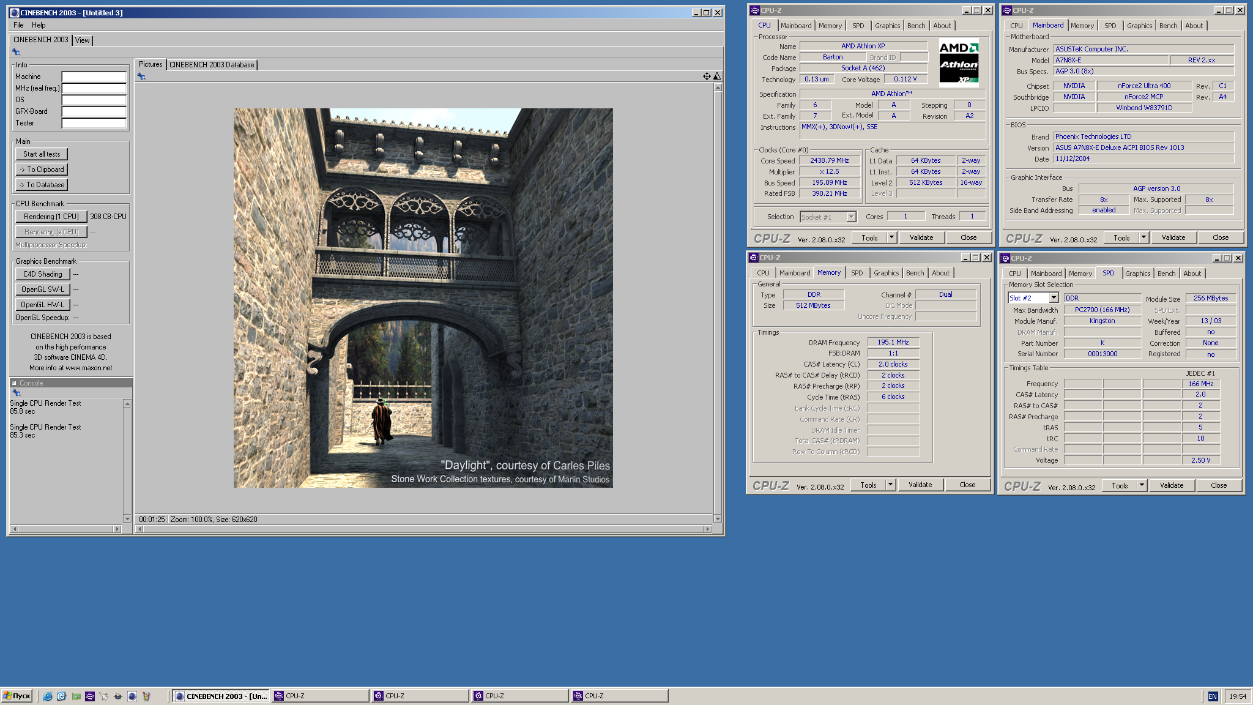1253x705 pixels.
Task: Click the small square icon beside Console header
Action: [14, 383]
